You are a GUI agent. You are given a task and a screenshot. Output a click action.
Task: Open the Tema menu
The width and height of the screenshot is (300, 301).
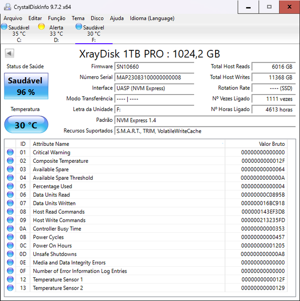tap(78, 18)
